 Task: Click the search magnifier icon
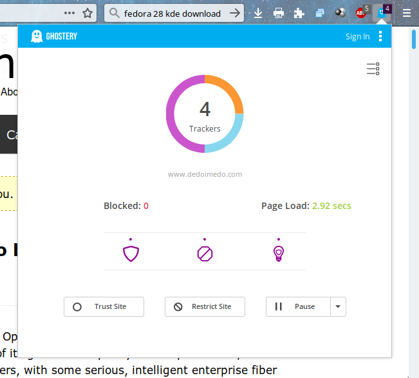(x=115, y=13)
